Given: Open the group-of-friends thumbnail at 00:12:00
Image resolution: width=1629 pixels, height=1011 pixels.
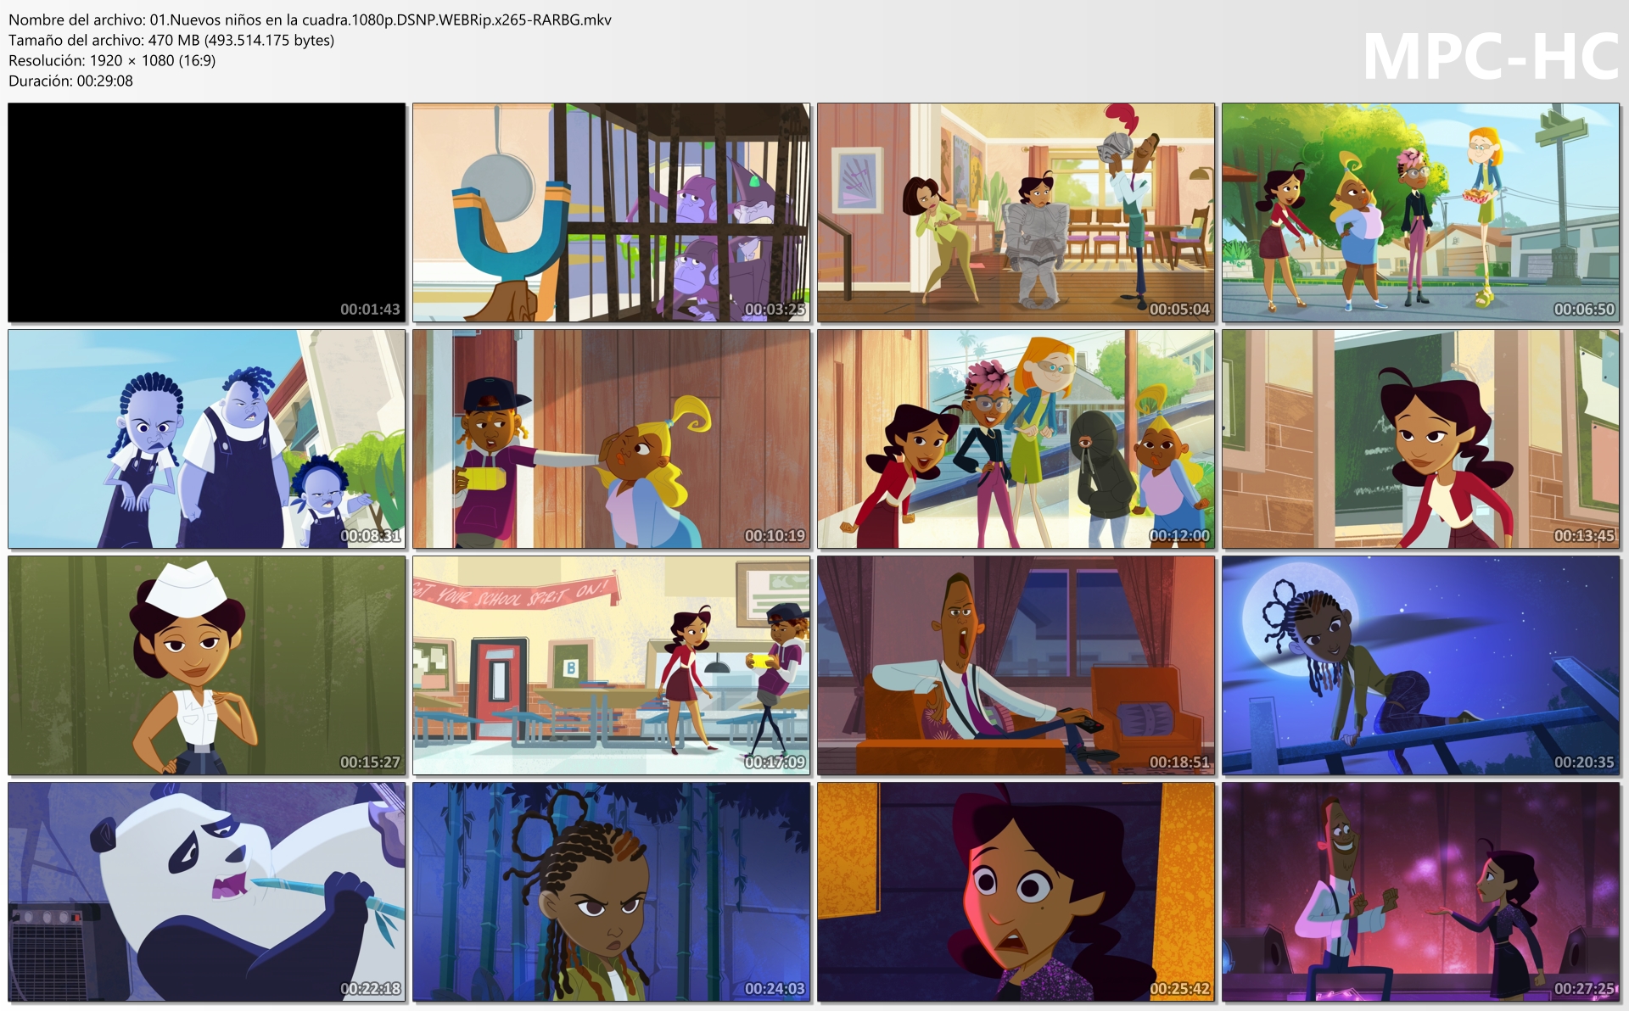Looking at the screenshot, I should 1016,439.
